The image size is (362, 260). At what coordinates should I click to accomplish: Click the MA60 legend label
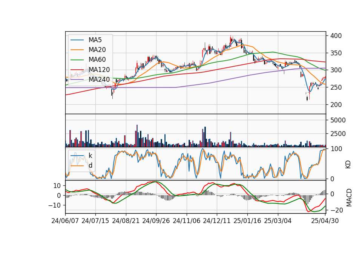coord(97,60)
